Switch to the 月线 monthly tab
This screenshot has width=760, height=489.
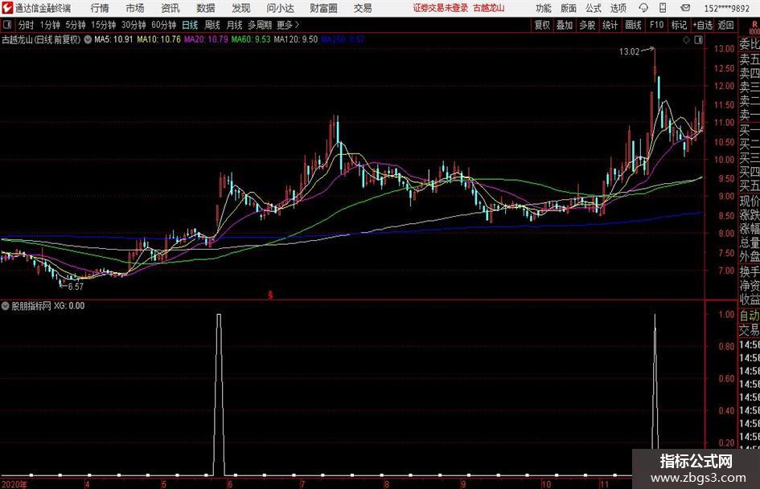tap(235, 25)
